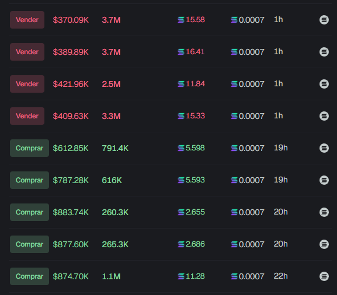Click the round explorer icon in the $421.96K row

tap(324, 84)
